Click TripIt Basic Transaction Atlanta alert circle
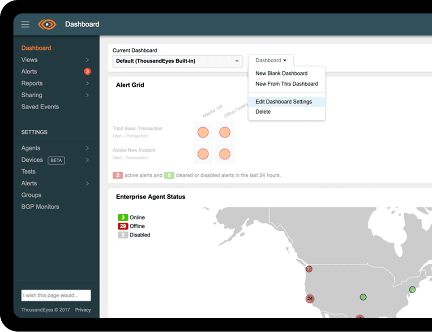Image resolution: width=432 pixels, height=332 pixels. pos(203,132)
